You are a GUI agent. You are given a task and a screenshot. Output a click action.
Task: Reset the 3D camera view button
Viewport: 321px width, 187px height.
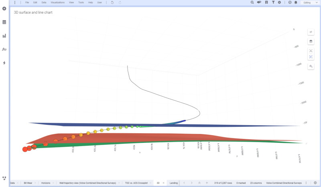coord(311,66)
